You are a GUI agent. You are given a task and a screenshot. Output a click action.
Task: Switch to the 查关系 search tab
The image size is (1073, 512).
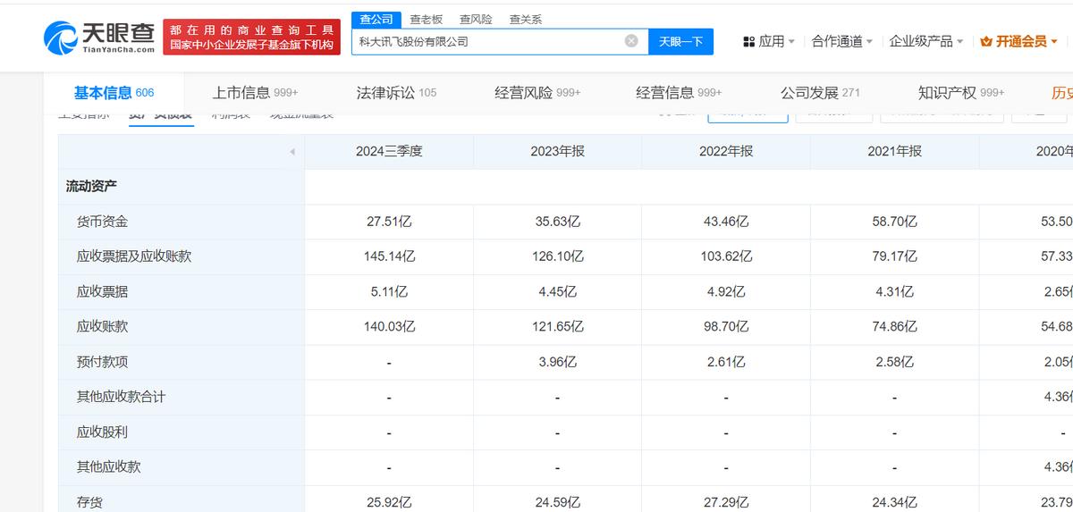click(x=526, y=19)
